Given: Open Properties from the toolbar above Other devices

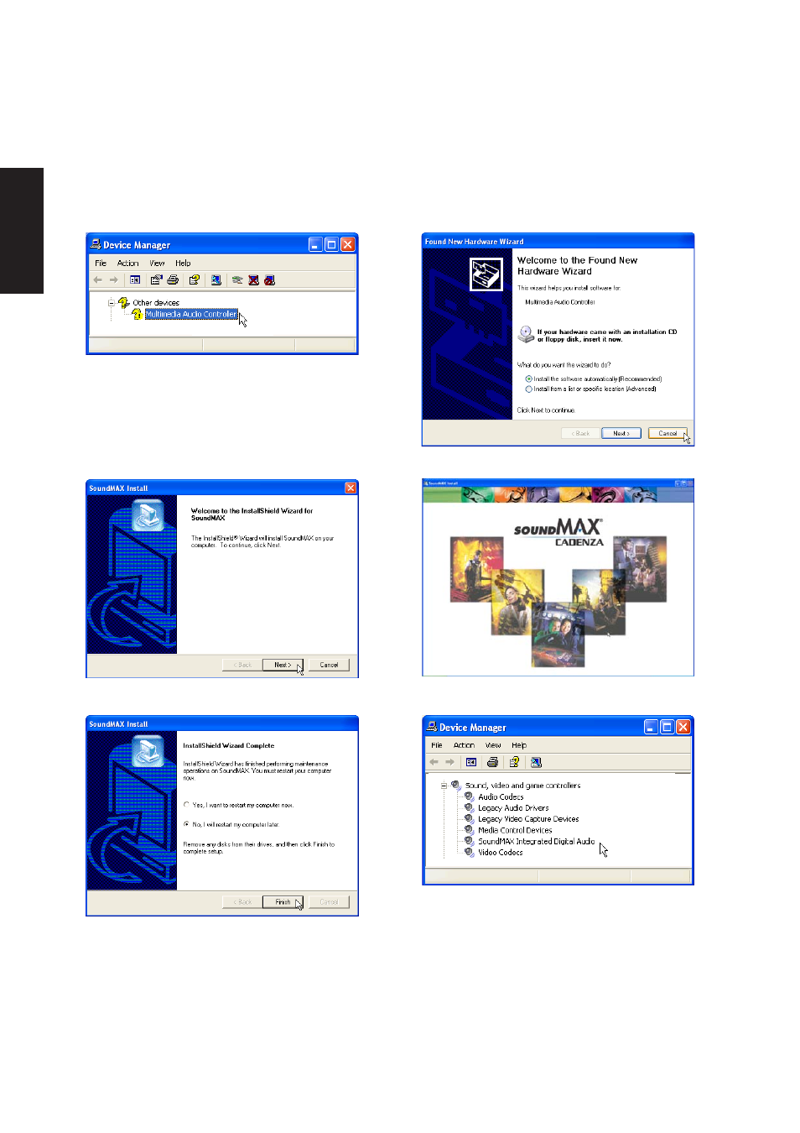Looking at the screenshot, I should 156,280.
